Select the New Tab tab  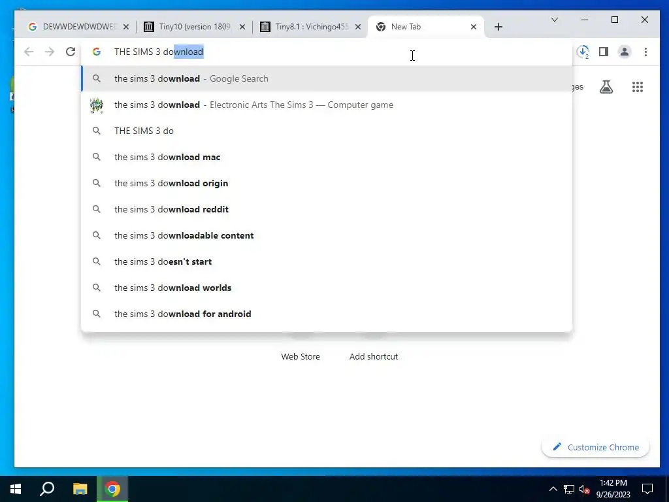(x=425, y=27)
